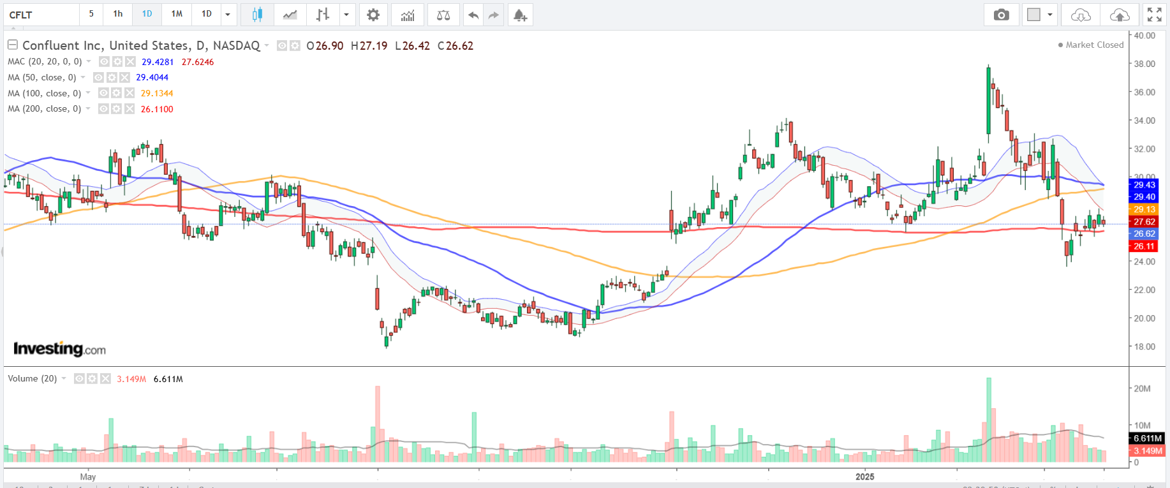Screen dimensions: 1170x488
Task: Open settings for MA (200, close, 0)
Action: point(117,109)
